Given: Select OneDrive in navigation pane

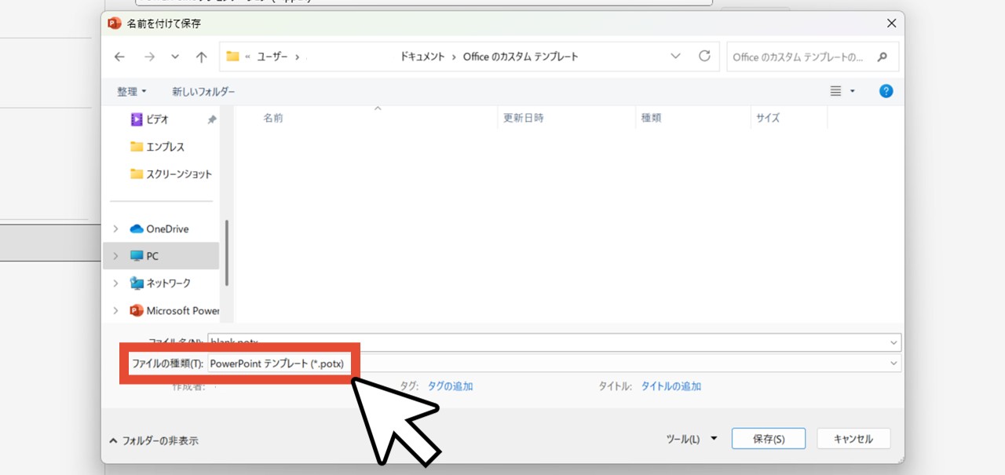Looking at the screenshot, I should point(159,228).
